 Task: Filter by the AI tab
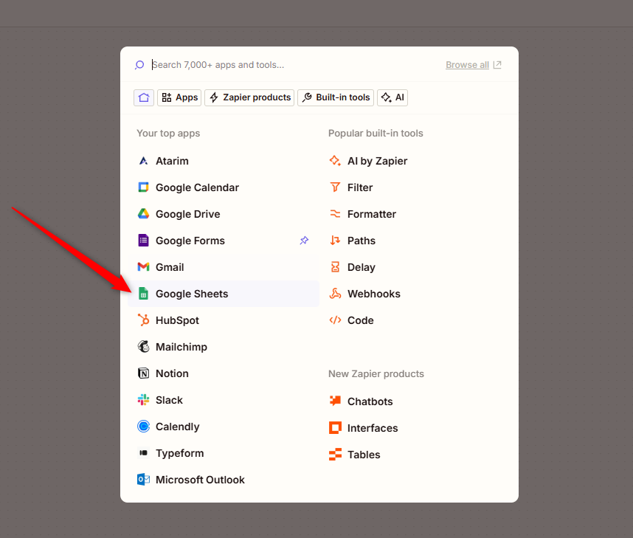click(392, 97)
